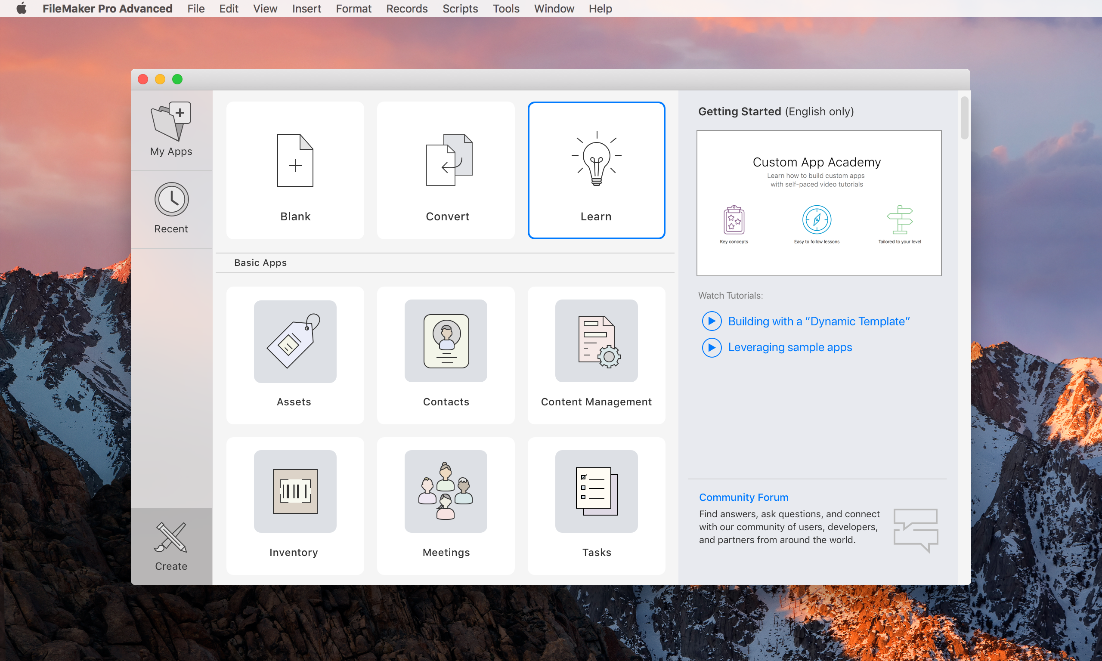Viewport: 1102px width, 661px height.
Task: Create a new Blank app
Action: pos(295,170)
